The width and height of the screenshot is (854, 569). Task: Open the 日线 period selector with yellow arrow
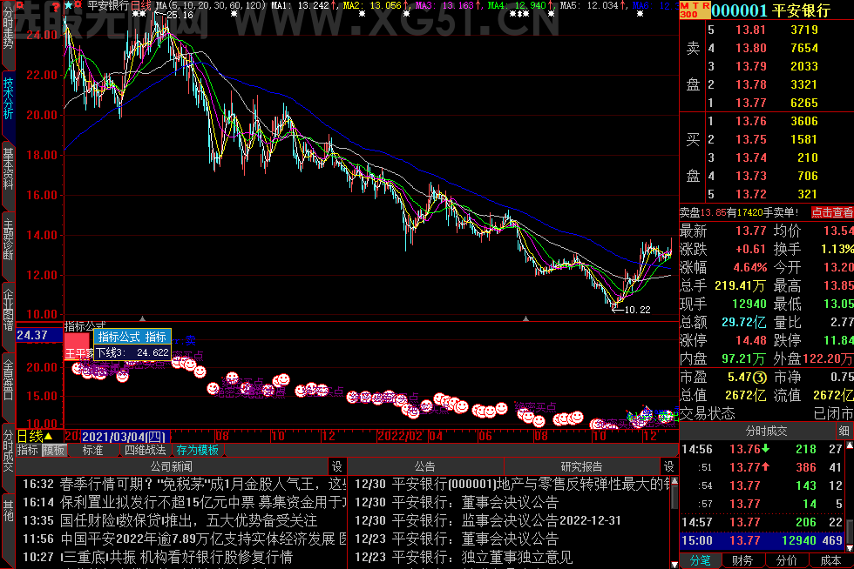click(35, 436)
